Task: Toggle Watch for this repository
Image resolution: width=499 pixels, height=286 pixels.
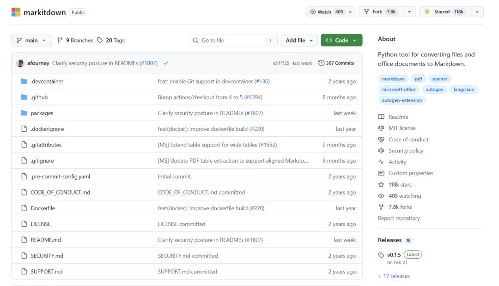Action: pos(327,12)
